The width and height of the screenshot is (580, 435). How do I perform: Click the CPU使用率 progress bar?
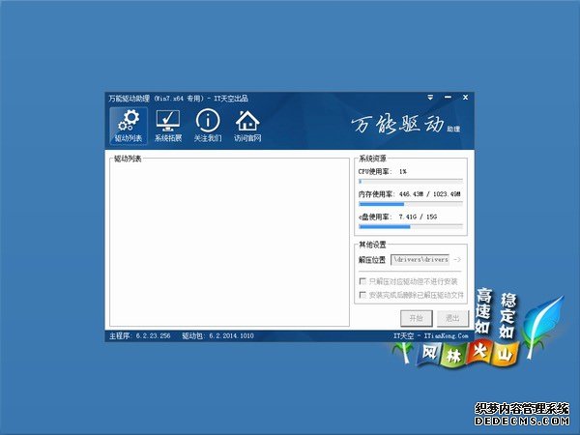click(x=411, y=182)
